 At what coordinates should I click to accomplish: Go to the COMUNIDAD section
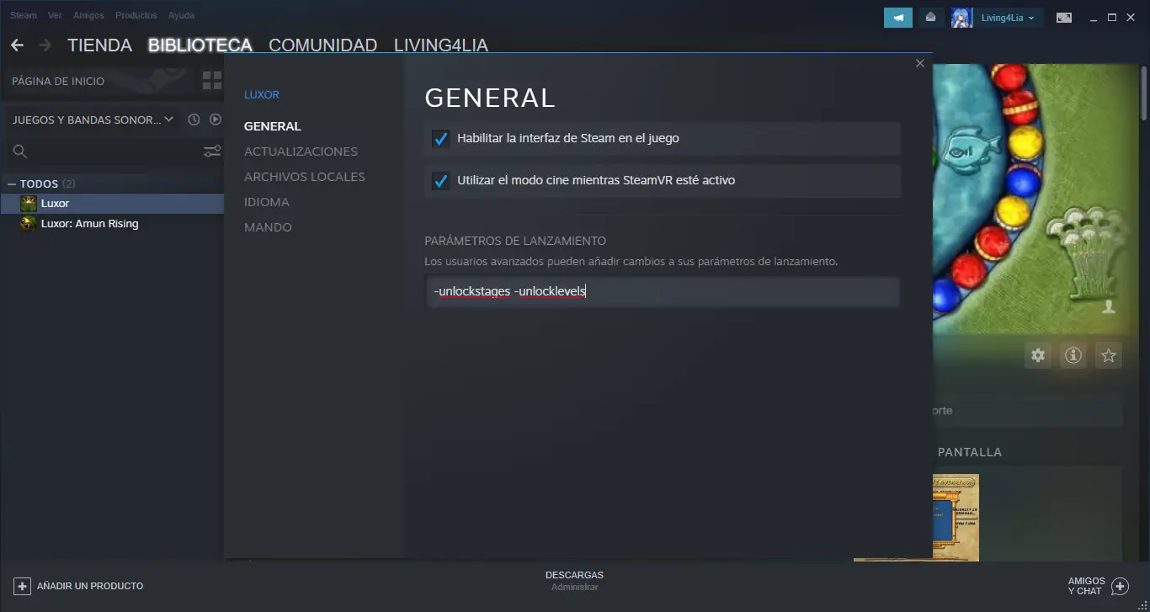(323, 45)
